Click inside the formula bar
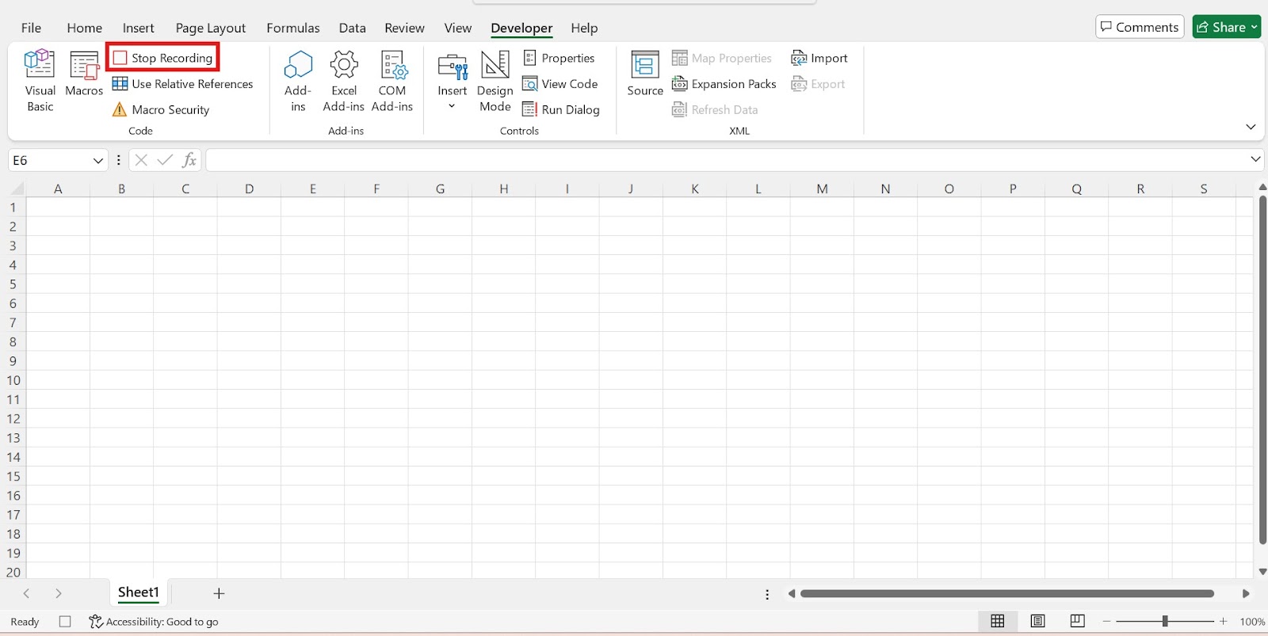1268x636 pixels. tap(725, 160)
